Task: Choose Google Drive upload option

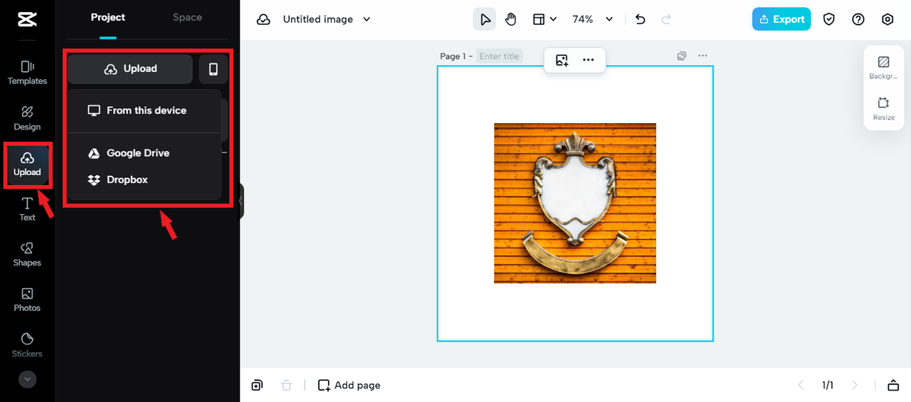Action: 144,153
